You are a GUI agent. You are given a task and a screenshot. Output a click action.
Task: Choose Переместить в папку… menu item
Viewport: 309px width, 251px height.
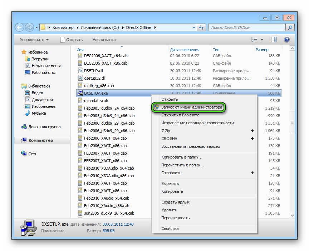pyautogui.click(x=204, y=165)
